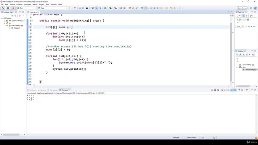The image size is (258, 145).
Task: Select the Declaration tab
Action: coord(52,90)
